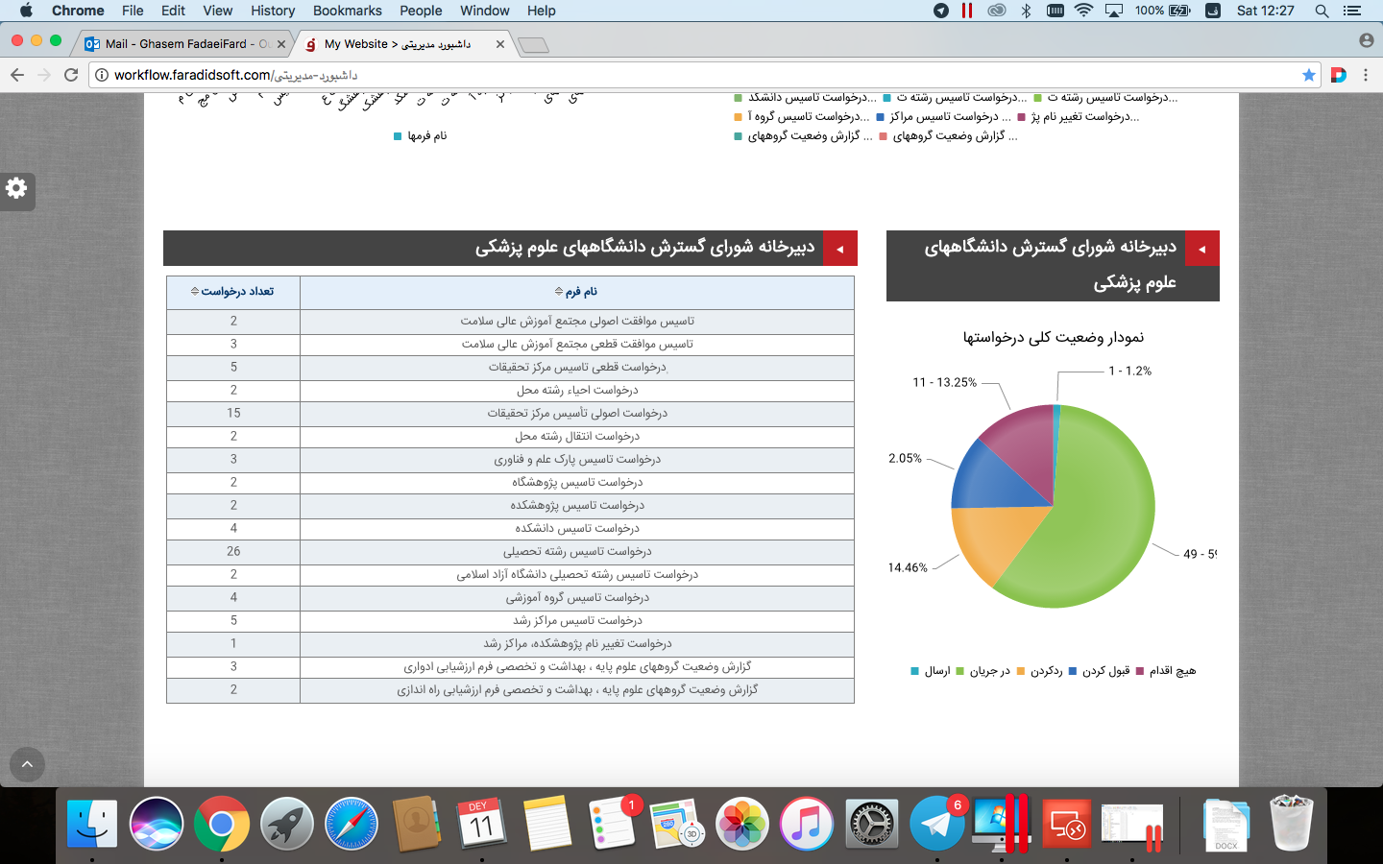Click the scroll-to-top arrow button
Screen dimensions: 1383x864
[x=27, y=764]
